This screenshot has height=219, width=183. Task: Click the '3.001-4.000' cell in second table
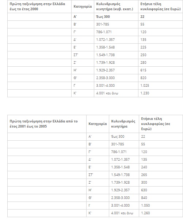(x=124, y=206)
